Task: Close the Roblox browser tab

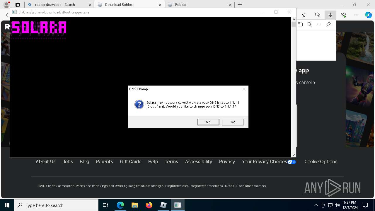Action: [x=230, y=5]
